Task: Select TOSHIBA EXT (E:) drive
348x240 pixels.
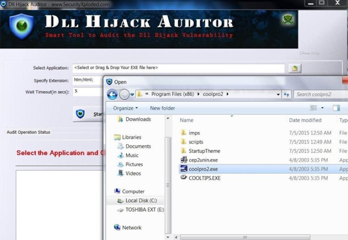Action: (145, 210)
